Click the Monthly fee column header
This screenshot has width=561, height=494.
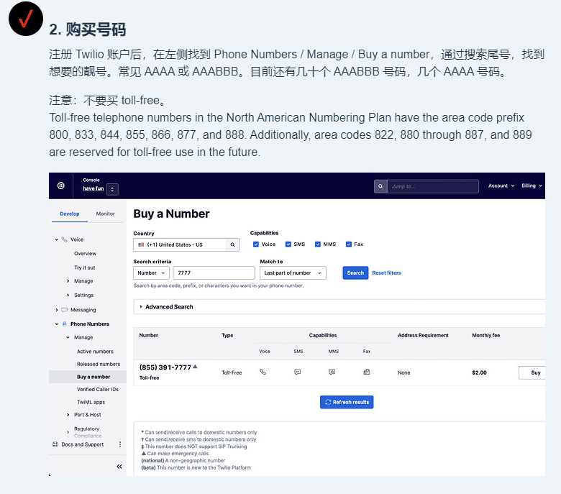(486, 335)
